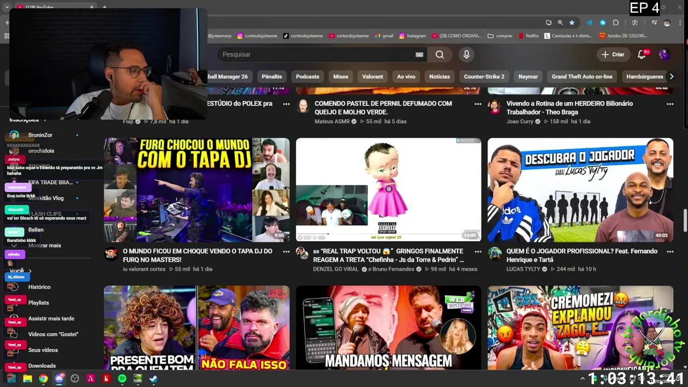
Task: Open options menu for HERDEIRO Bilionário video
Action: (670, 104)
